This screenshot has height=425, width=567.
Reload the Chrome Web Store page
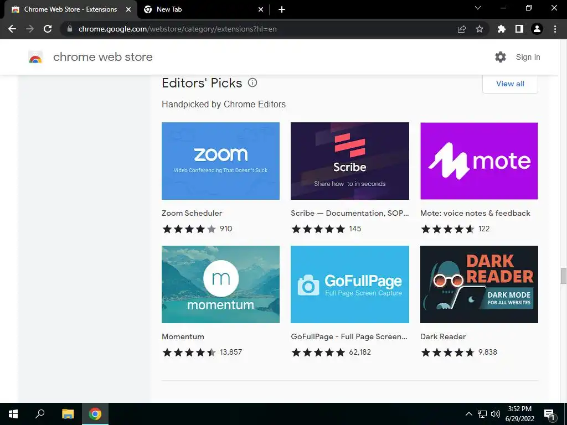pos(48,29)
